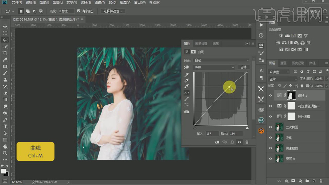The height and width of the screenshot is (185, 329).
Task: Select the Rectangular Marquee tool
Action: [x=5, y=33]
